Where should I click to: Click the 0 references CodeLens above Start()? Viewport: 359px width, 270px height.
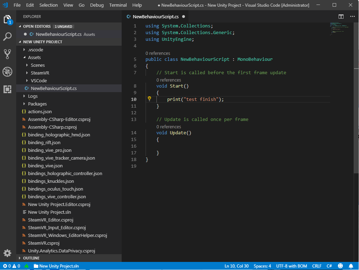point(168,80)
